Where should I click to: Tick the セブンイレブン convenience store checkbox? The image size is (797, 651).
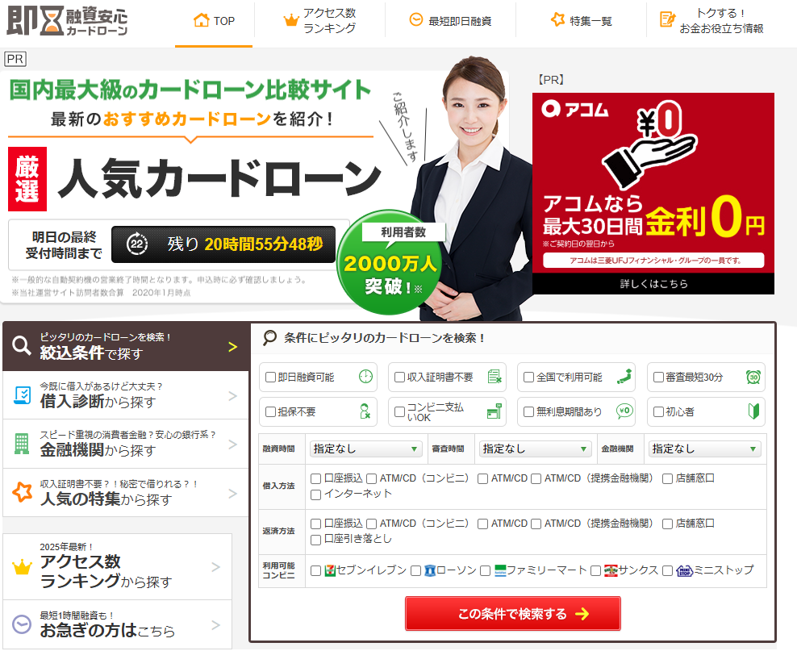(x=316, y=570)
